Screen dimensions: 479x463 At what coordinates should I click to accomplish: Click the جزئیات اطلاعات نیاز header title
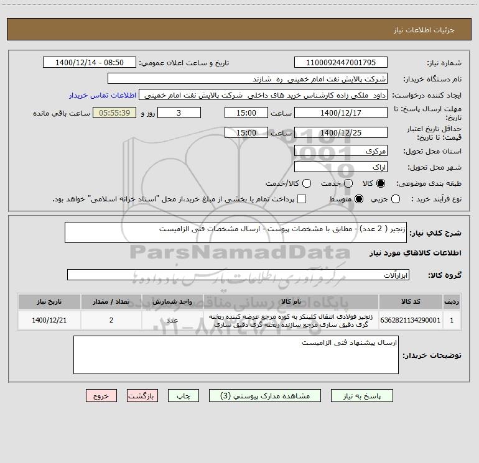click(x=424, y=30)
